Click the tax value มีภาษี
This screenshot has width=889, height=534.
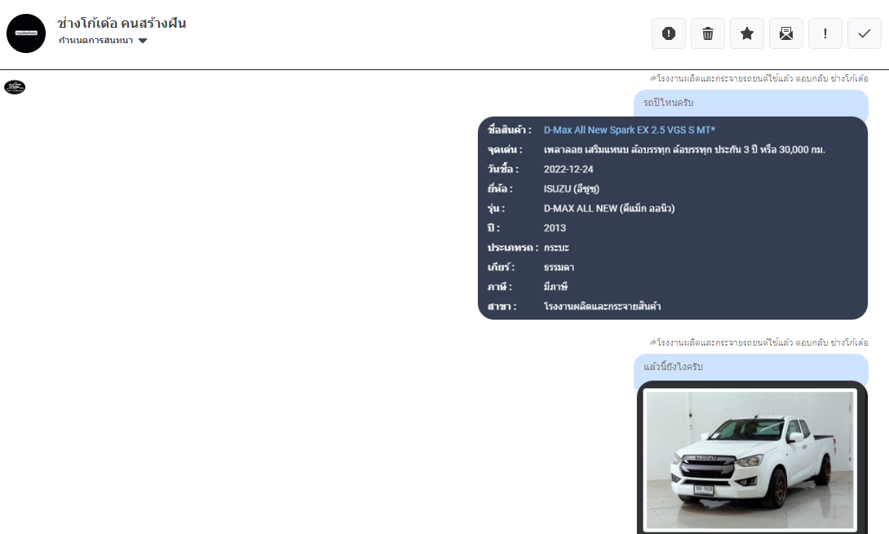(555, 287)
